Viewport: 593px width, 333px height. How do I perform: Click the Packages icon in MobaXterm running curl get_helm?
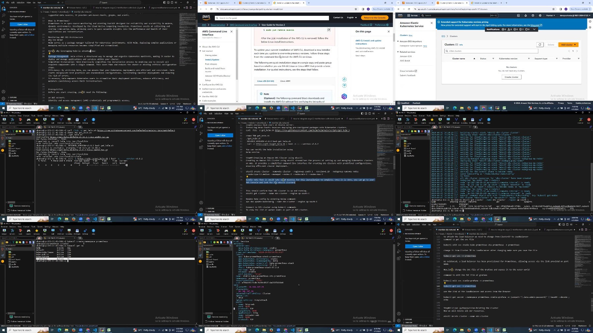(77, 121)
